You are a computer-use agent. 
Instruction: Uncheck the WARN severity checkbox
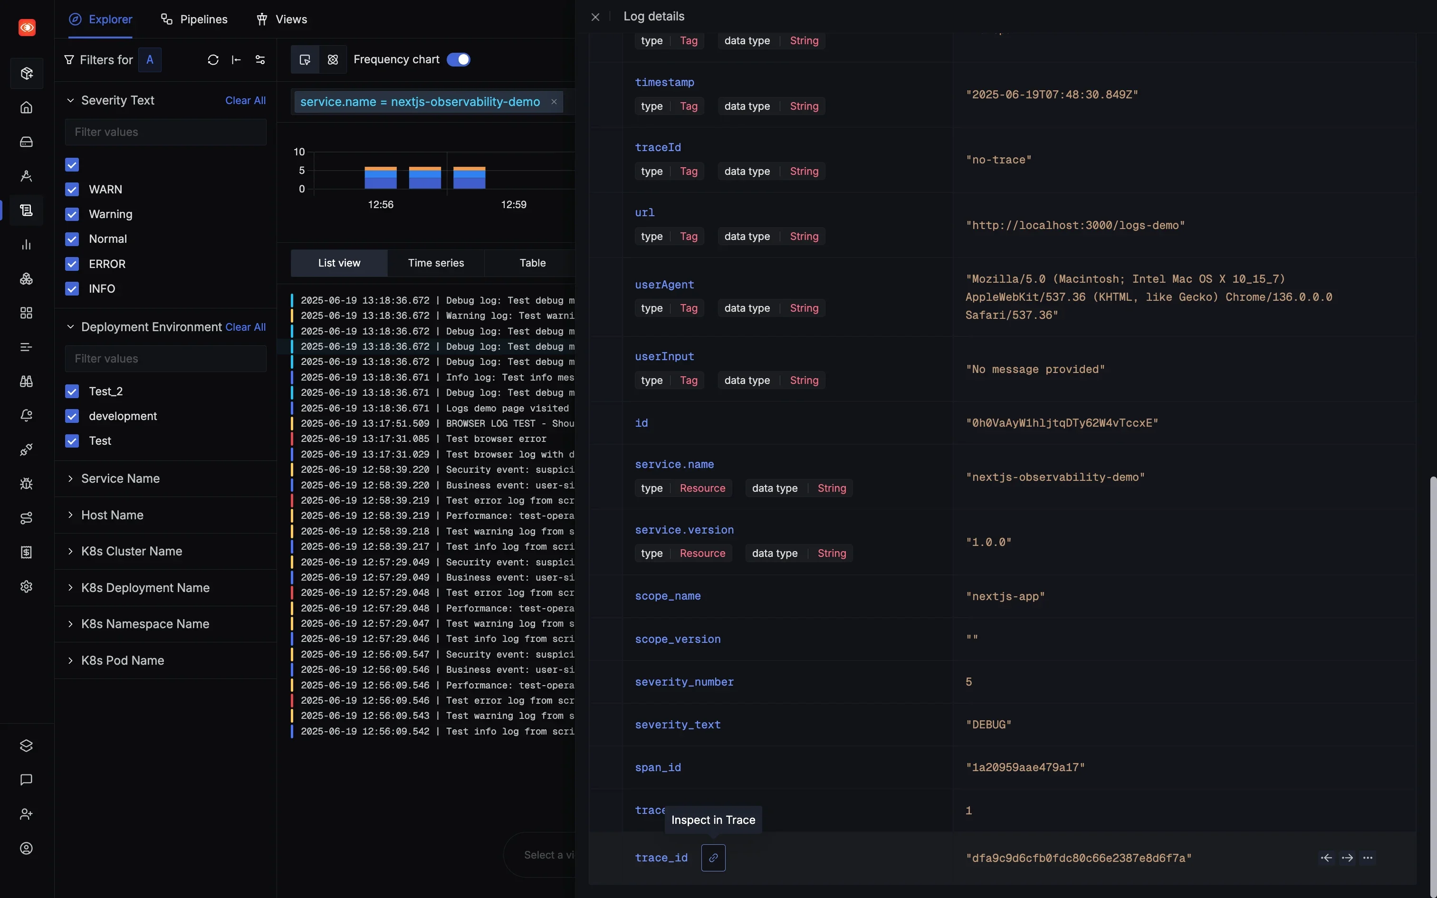(71, 190)
